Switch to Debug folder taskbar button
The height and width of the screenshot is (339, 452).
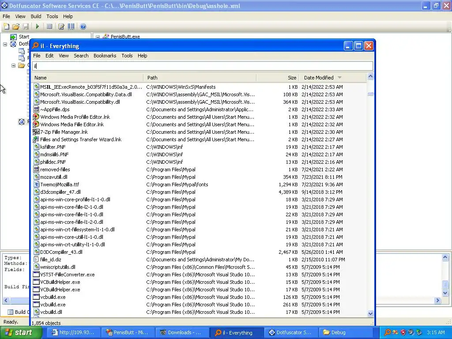coord(345,333)
